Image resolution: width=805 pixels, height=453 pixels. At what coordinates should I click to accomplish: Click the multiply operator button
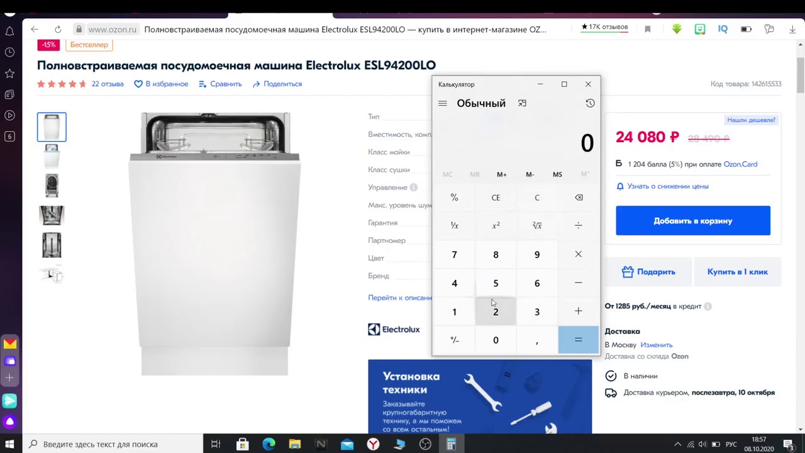click(579, 254)
